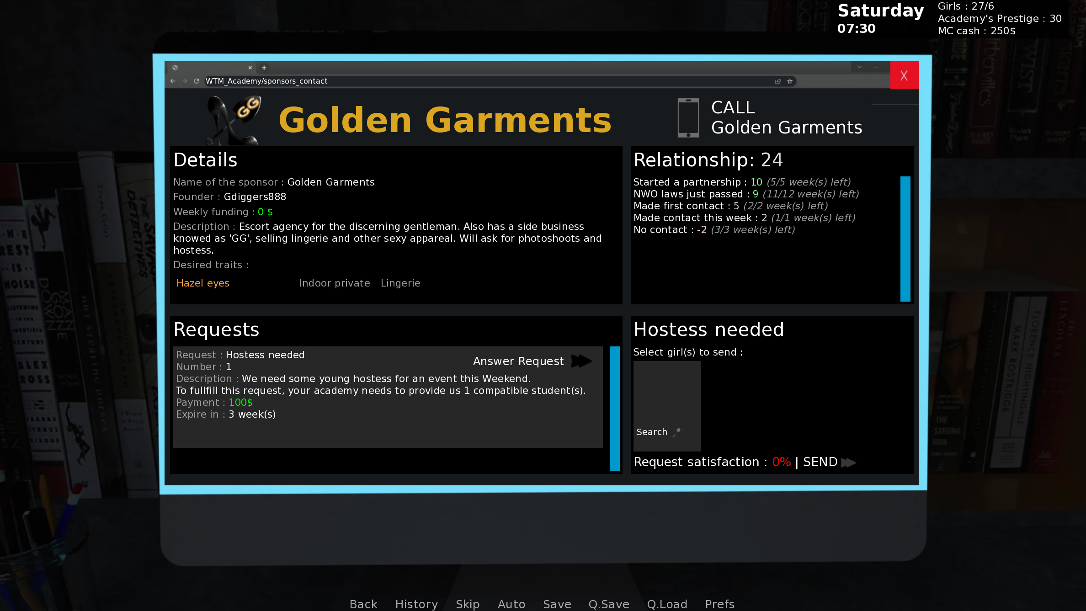Open the Prefs menu
Viewport: 1086px width, 611px height.
pyautogui.click(x=720, y=604)
